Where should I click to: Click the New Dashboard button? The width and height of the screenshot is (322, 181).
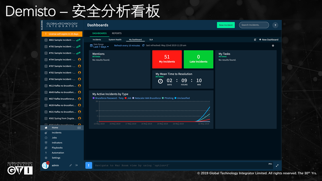pyautogui.click(x=268, y=39)
